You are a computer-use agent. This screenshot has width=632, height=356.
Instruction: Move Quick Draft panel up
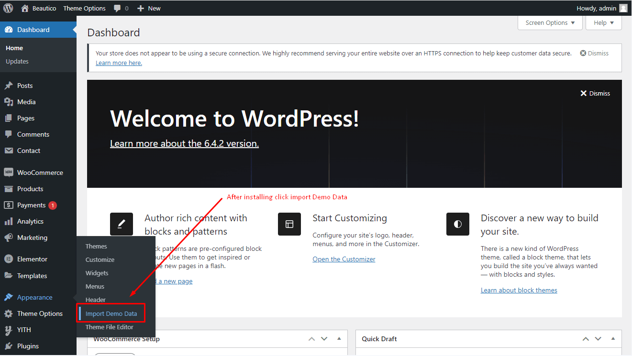[x=586, y=339]
